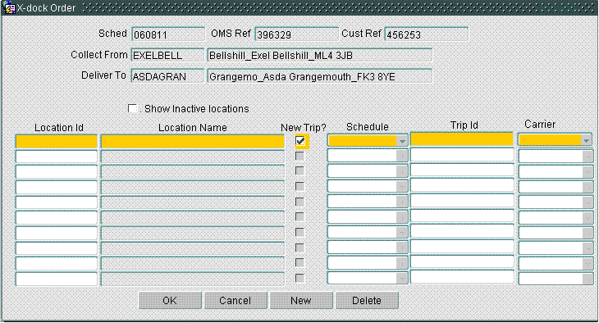Image resolution: width=599 pixels, height=323 pixels.
Task: Click the Location Name column header
Action: pos(193,128)
